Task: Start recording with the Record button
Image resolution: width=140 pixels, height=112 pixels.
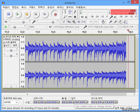Action: click(55, 14)
